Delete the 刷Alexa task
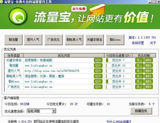The width and height of the screenshot is (160, 123). tap(148, 81)
